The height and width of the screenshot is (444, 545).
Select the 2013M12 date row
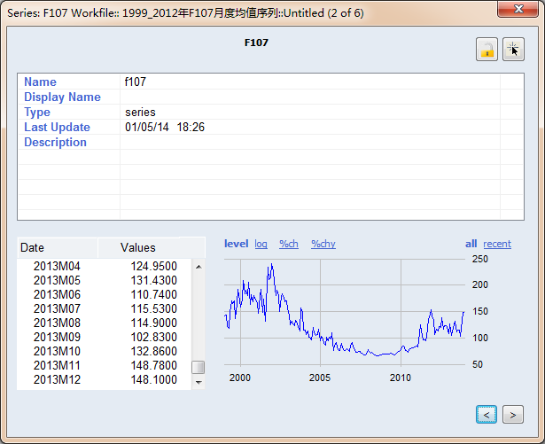(57, 379)
